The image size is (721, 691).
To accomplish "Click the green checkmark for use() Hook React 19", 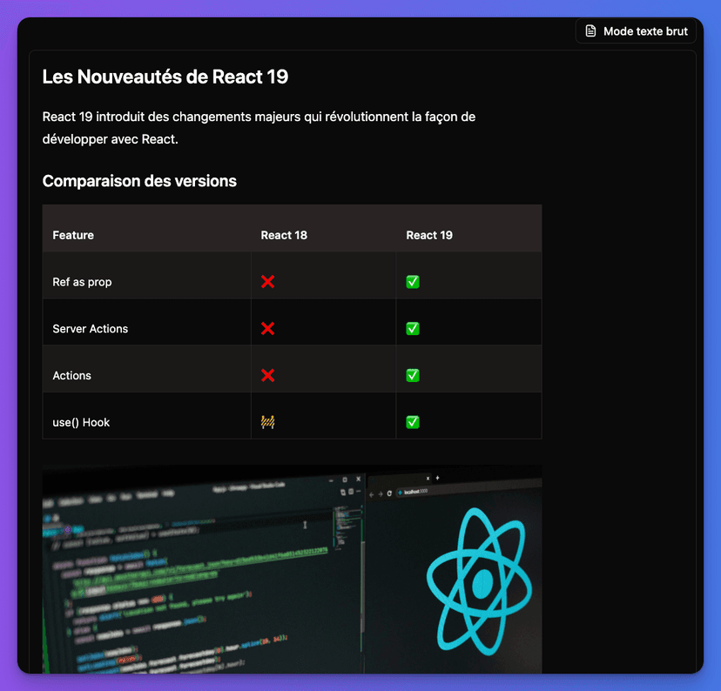I will coord(412,421).
